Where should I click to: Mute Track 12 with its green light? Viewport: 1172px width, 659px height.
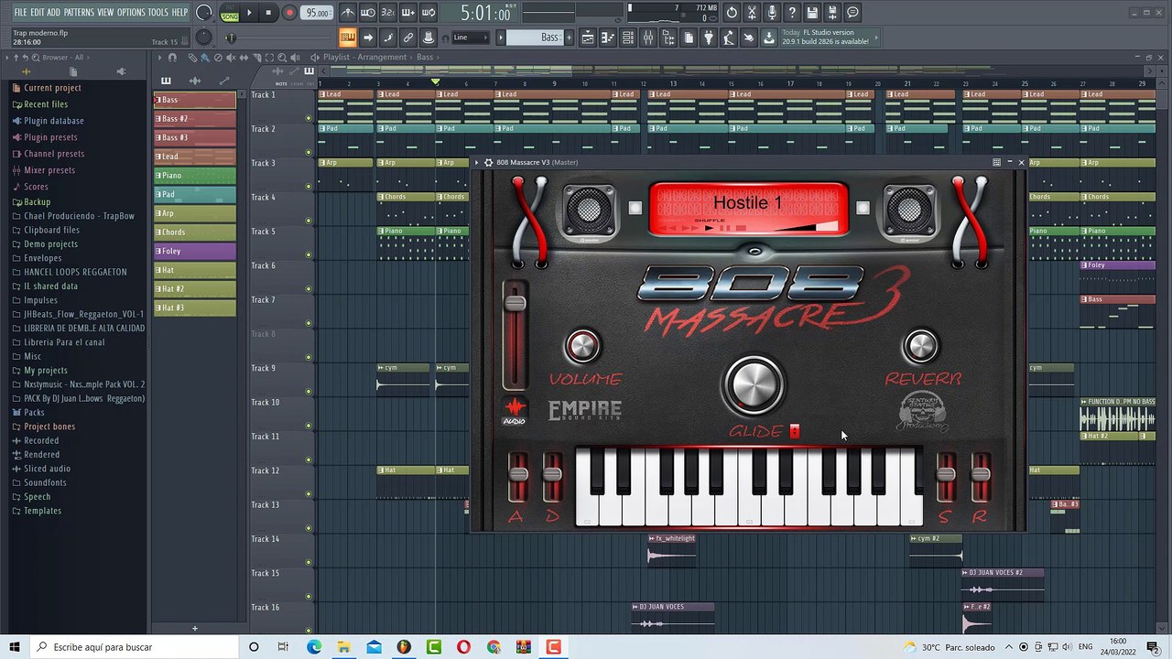click(309, 494)
